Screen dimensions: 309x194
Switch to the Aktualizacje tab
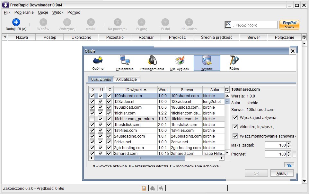pyautogui.click(x=126, y=79)
